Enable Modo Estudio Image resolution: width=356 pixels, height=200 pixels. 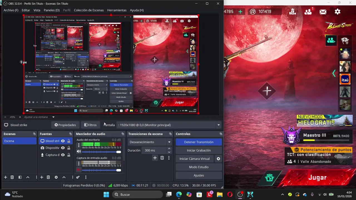[x=199, y=167]
